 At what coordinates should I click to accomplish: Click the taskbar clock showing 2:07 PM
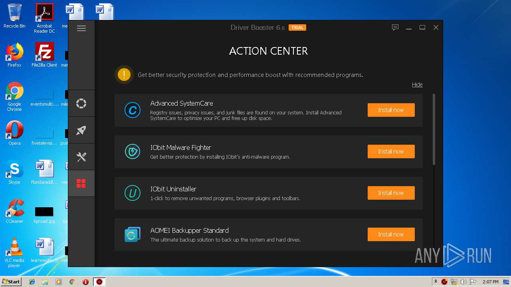click(x=490, y=282)
